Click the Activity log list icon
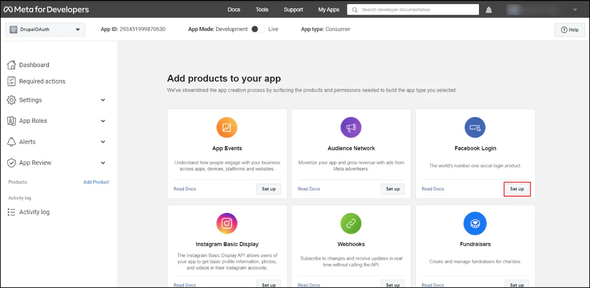Image resolution: width=590 pixels, height=288 pixels. pos(11,212)
